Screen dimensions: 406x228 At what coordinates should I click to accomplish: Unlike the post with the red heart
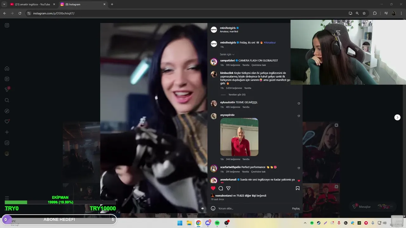[213, 188]
